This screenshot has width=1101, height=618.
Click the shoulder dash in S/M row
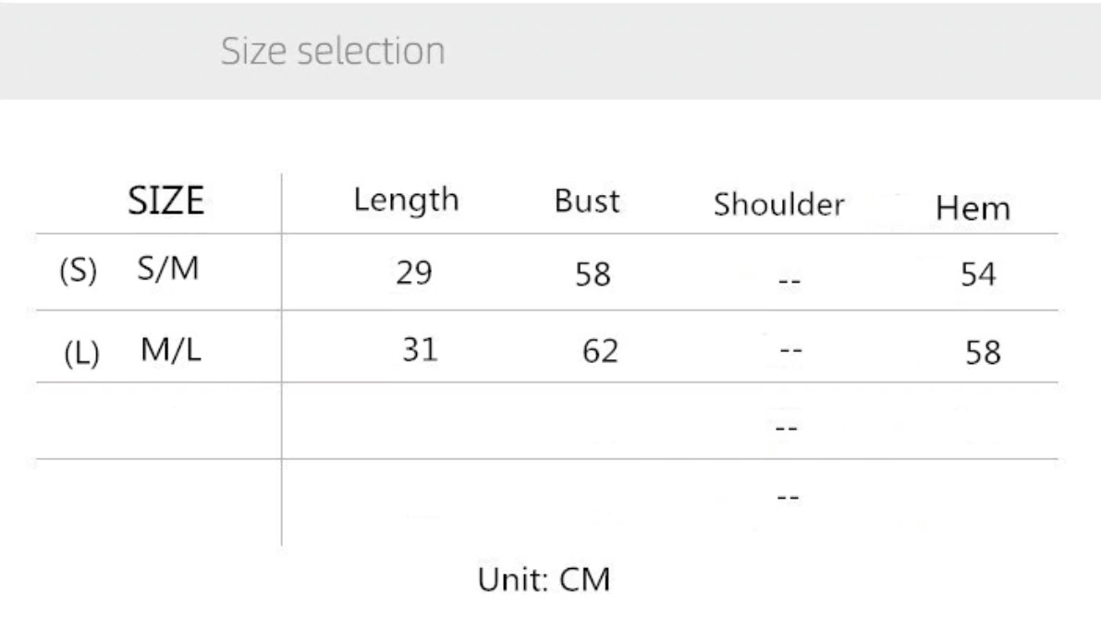pos(787,280)
